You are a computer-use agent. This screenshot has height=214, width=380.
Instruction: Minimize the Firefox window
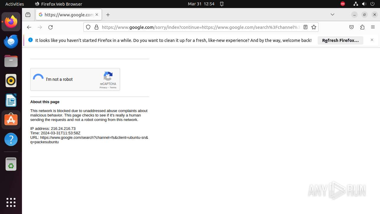pos(354,15)
